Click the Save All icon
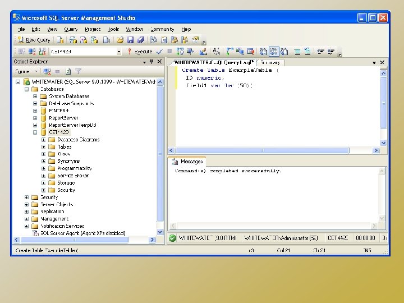Viewport: 404px width, 303px height. (x=141, y=40)
